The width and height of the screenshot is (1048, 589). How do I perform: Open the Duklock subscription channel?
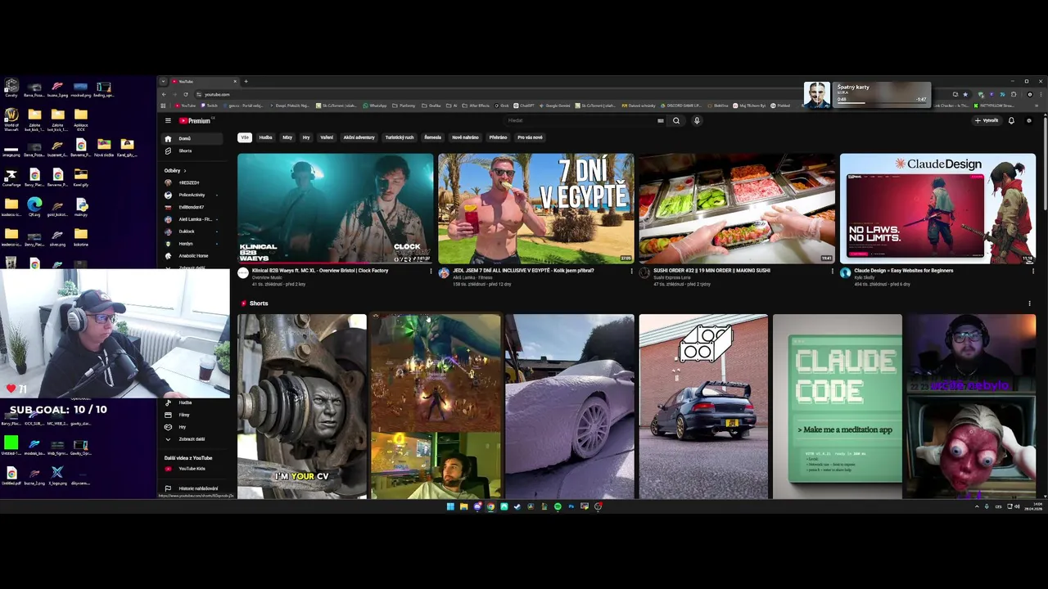point(192,232)
